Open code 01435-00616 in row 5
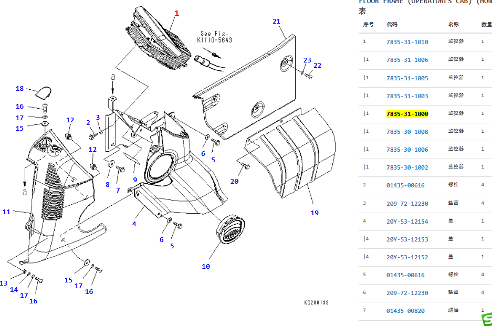The height and width of the screenshot is (326, 492). coord(405,275)
